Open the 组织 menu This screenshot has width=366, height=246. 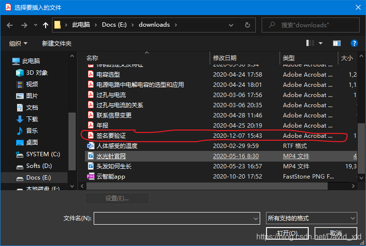click(18, 43)
